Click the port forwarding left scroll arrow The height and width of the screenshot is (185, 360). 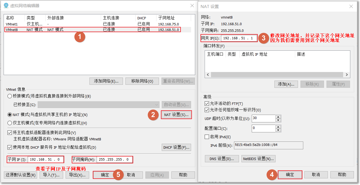(208, 75)
